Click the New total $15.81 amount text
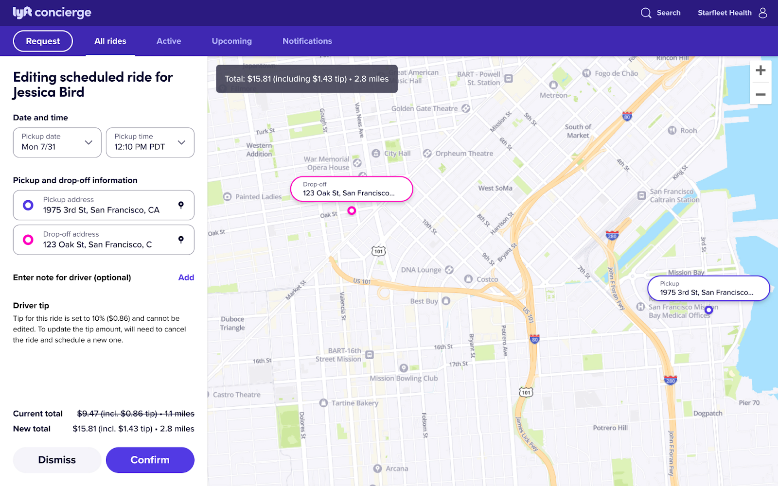Image resolution: width=778 pixels, height=486 pixels. tap(133, 429)
